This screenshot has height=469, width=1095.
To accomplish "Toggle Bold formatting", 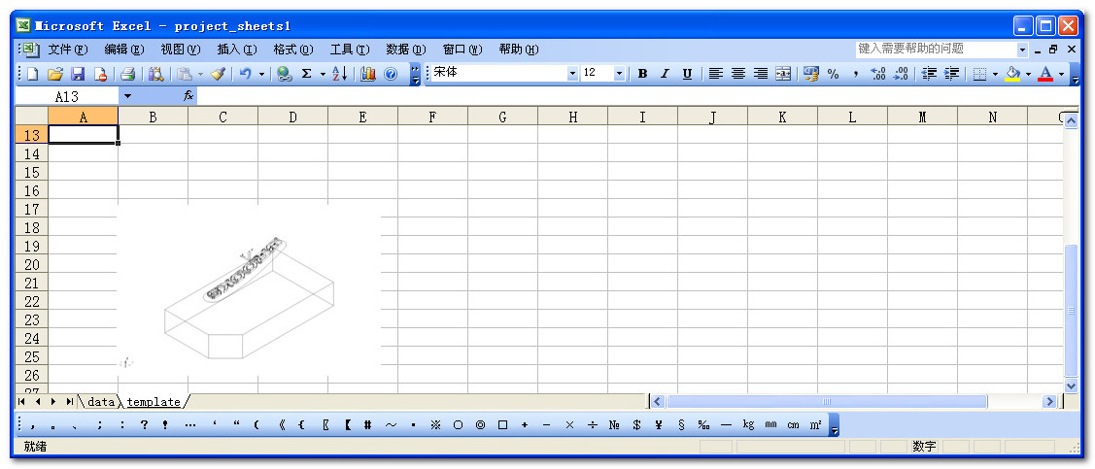I will pyautogui.click(x=642, y=74).
